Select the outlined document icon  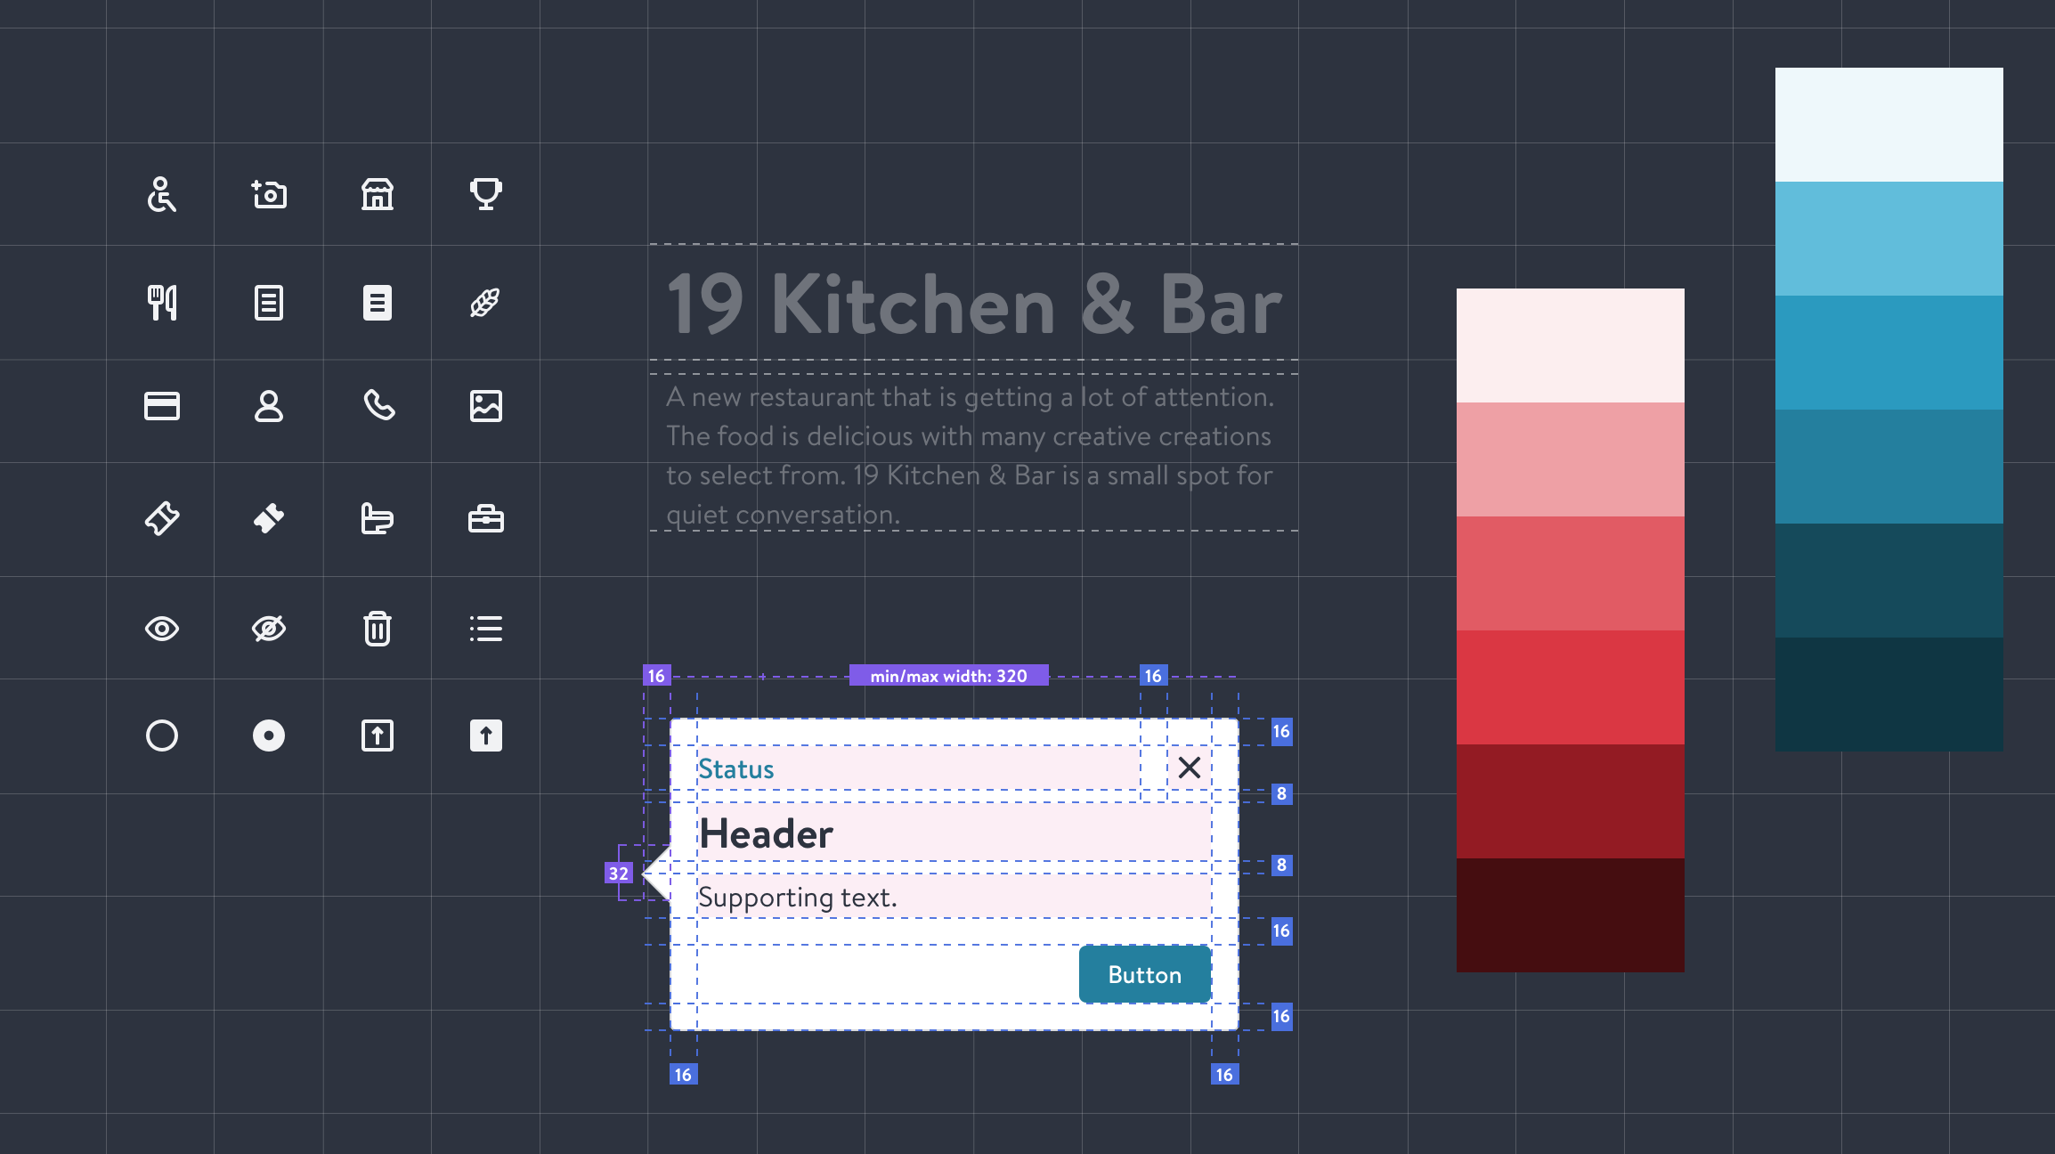[269, 303]
